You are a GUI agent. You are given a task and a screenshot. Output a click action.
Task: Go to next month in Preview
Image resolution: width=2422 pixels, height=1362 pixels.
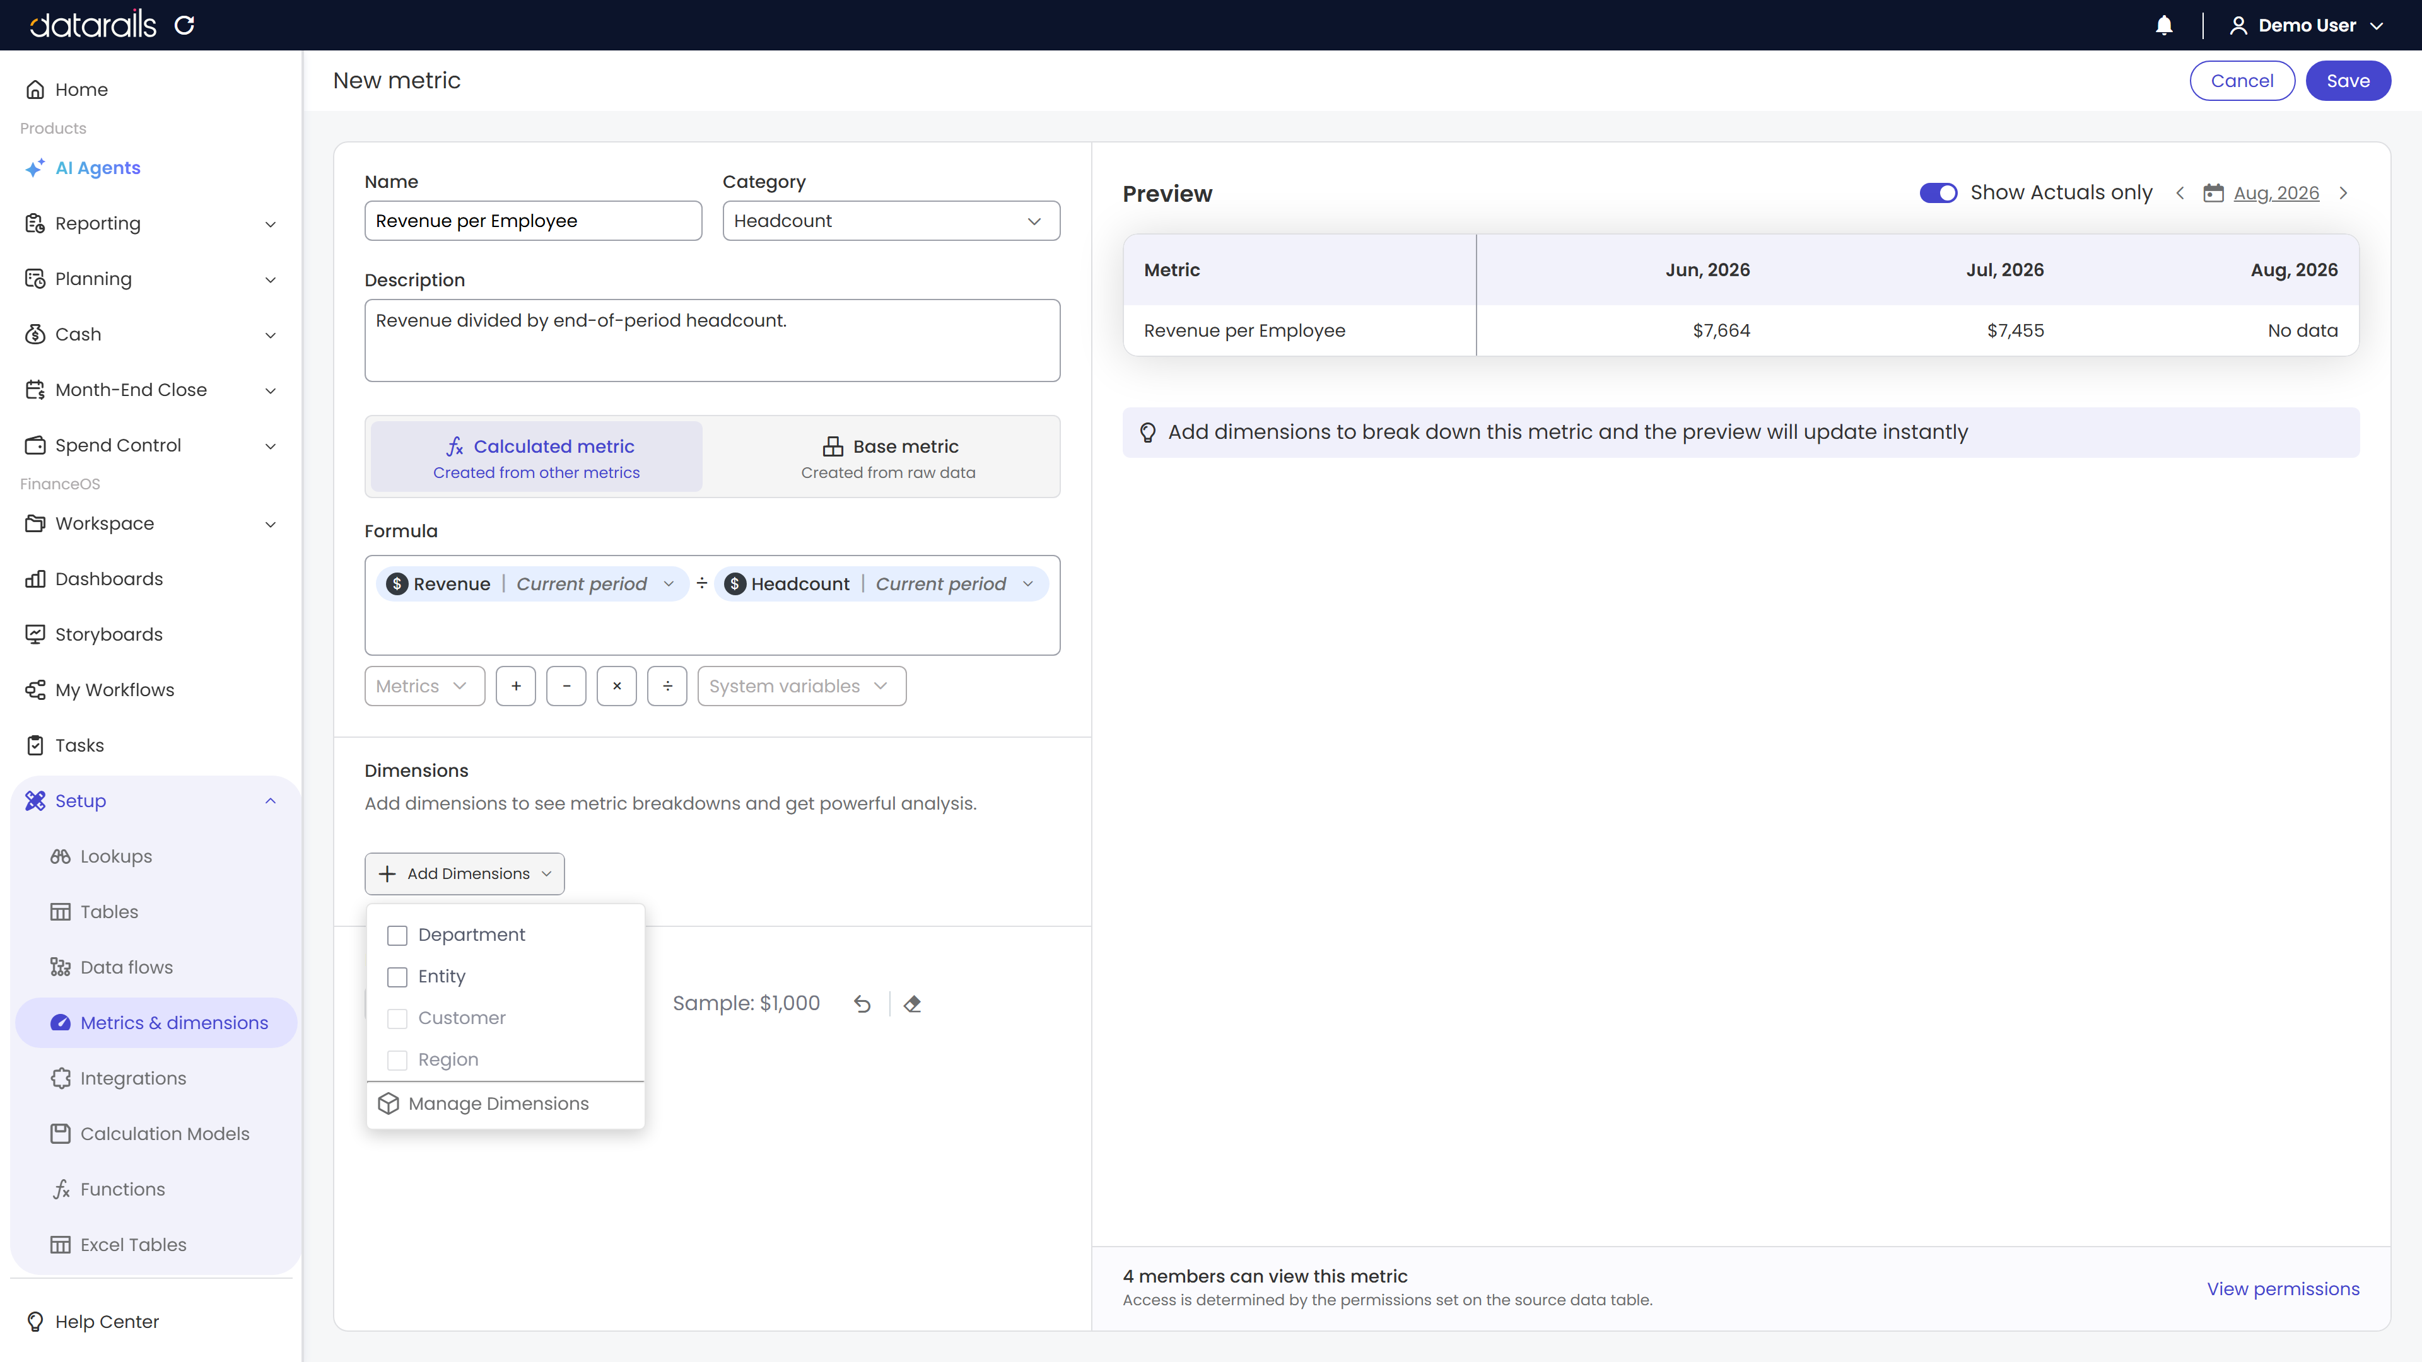[x=2343, y=194]
